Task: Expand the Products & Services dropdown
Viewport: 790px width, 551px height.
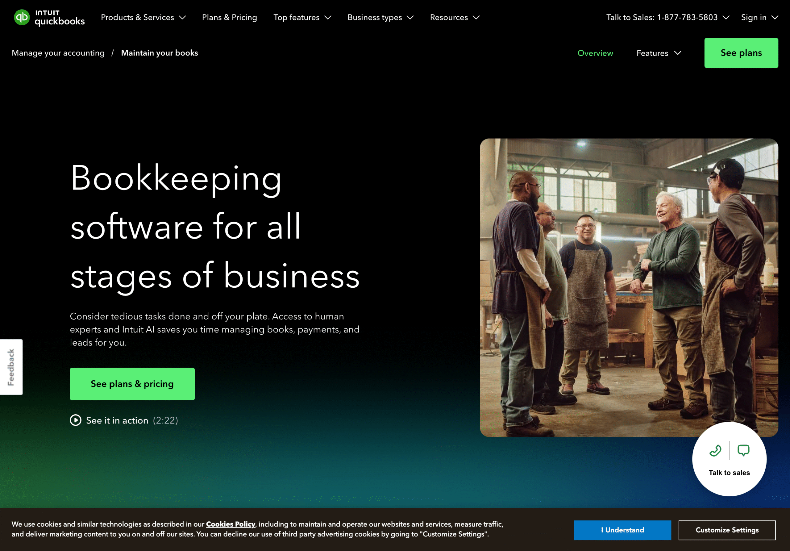Action: [143, 17]
